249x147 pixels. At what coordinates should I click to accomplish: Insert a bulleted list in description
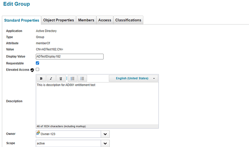point(82,78)
